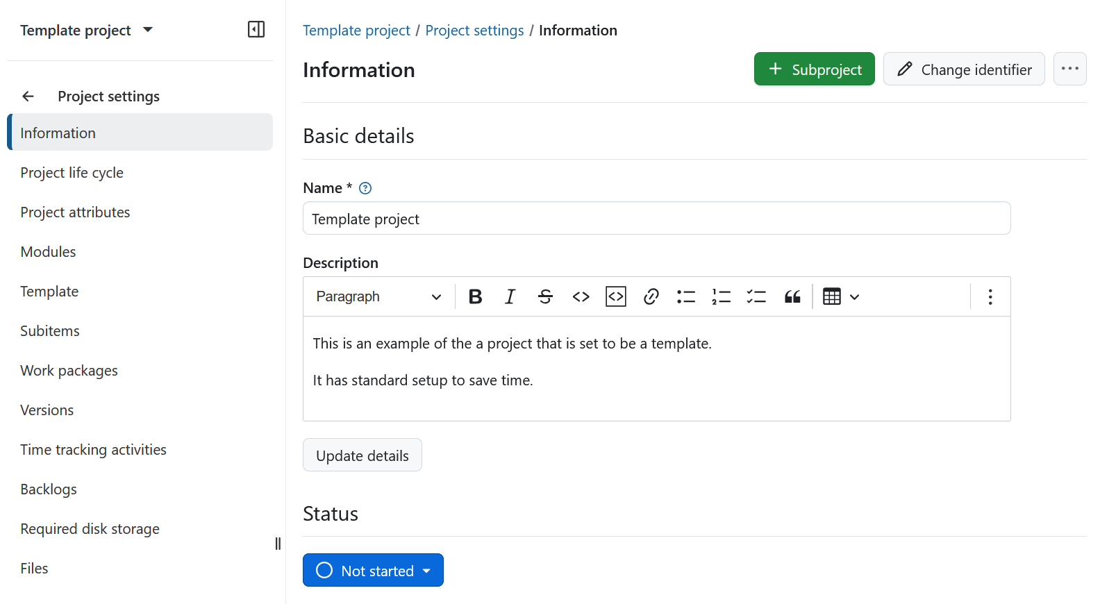Insert link in description
Viewport: 1100px width, 604px height.
[x=651, y=297]
